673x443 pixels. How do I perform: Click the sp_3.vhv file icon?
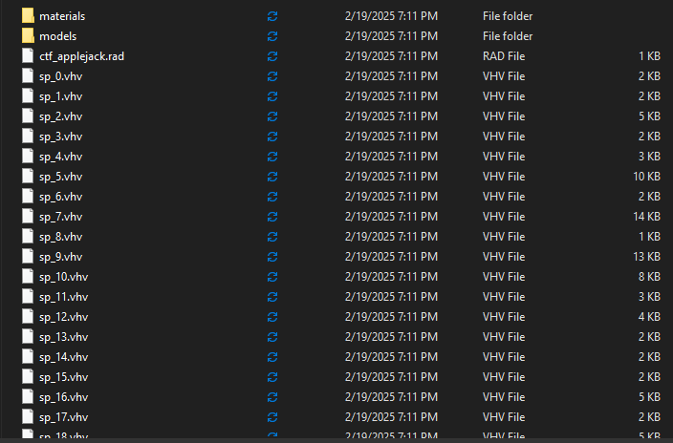click(x=28, y=137)
